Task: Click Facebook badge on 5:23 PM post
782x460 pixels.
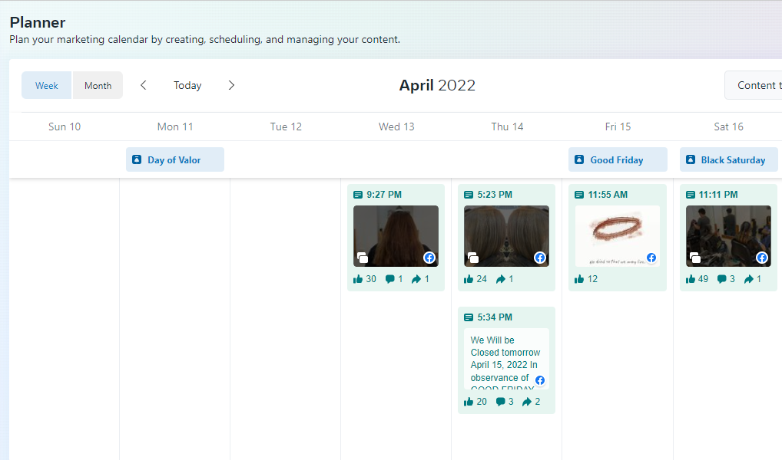Action: click(540, 258)
